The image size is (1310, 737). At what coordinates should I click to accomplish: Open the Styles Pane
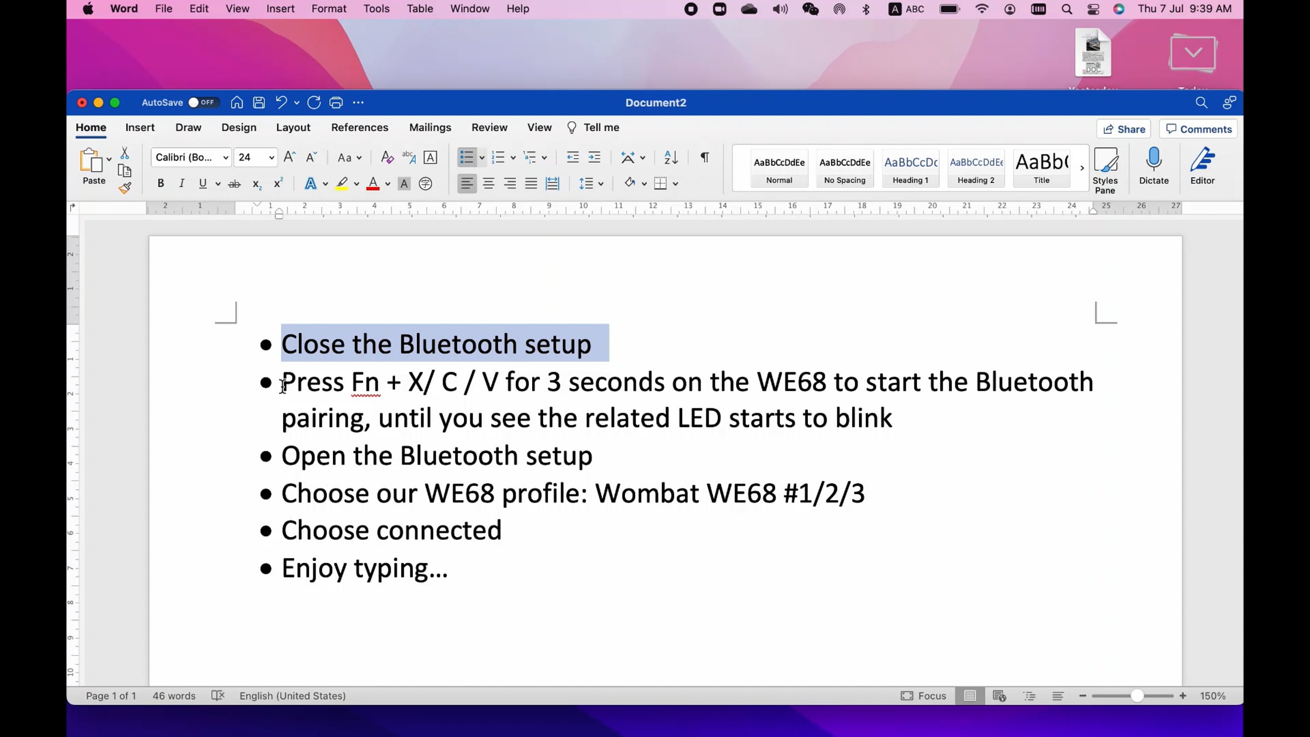coord(1105,170)
